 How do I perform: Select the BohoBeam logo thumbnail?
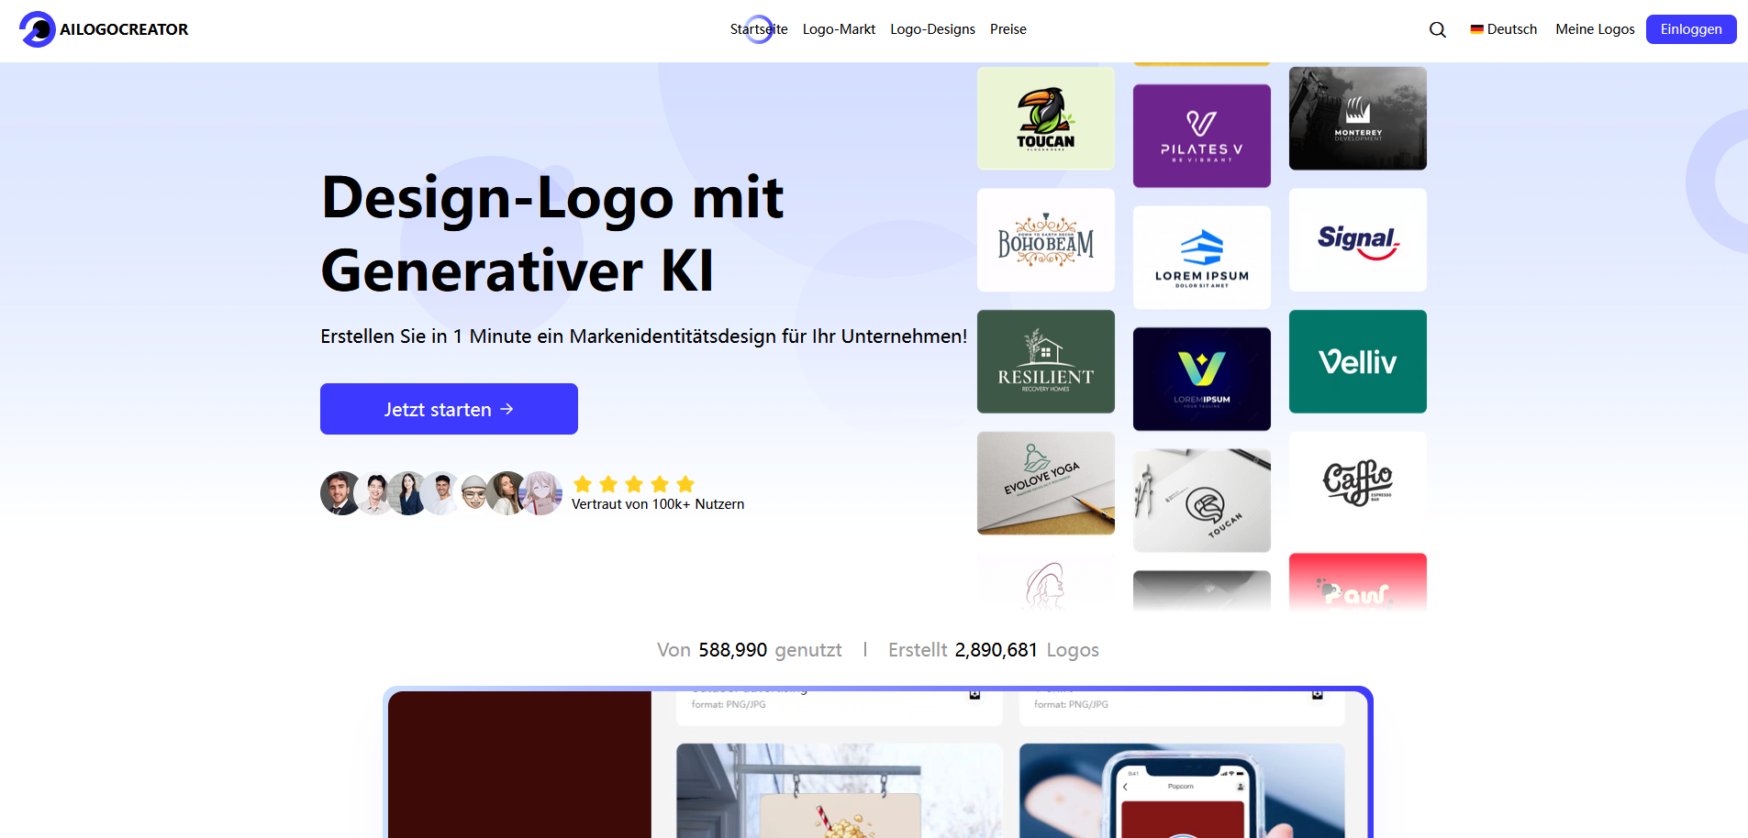coord(1045,240)
